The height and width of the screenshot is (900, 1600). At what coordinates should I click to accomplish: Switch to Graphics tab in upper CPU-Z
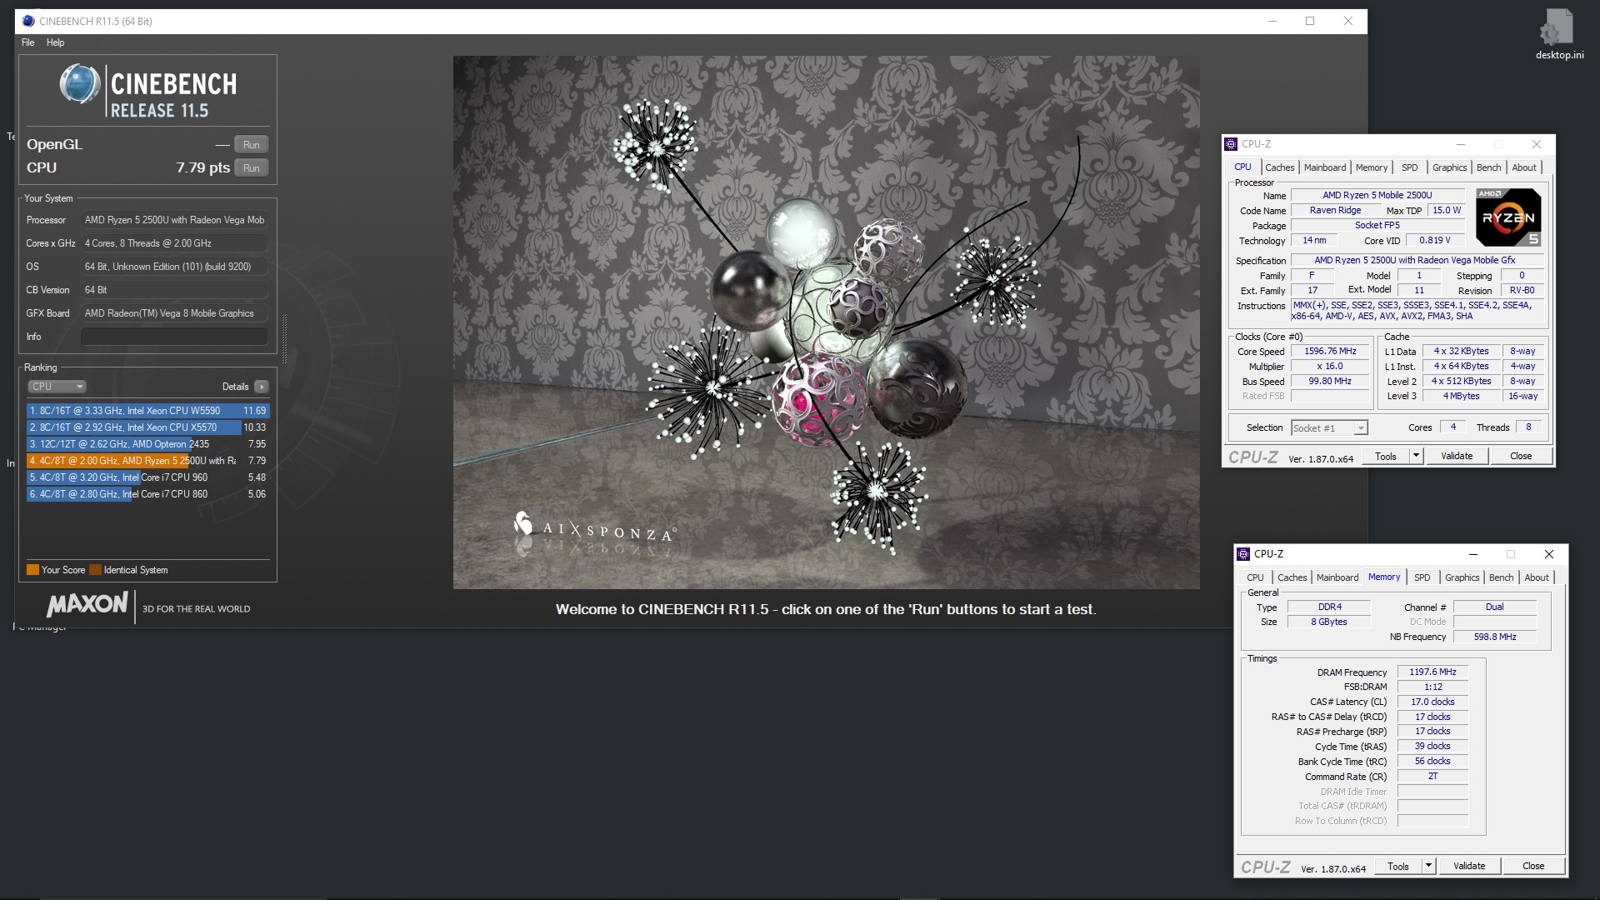click(x=1449, y=167)
